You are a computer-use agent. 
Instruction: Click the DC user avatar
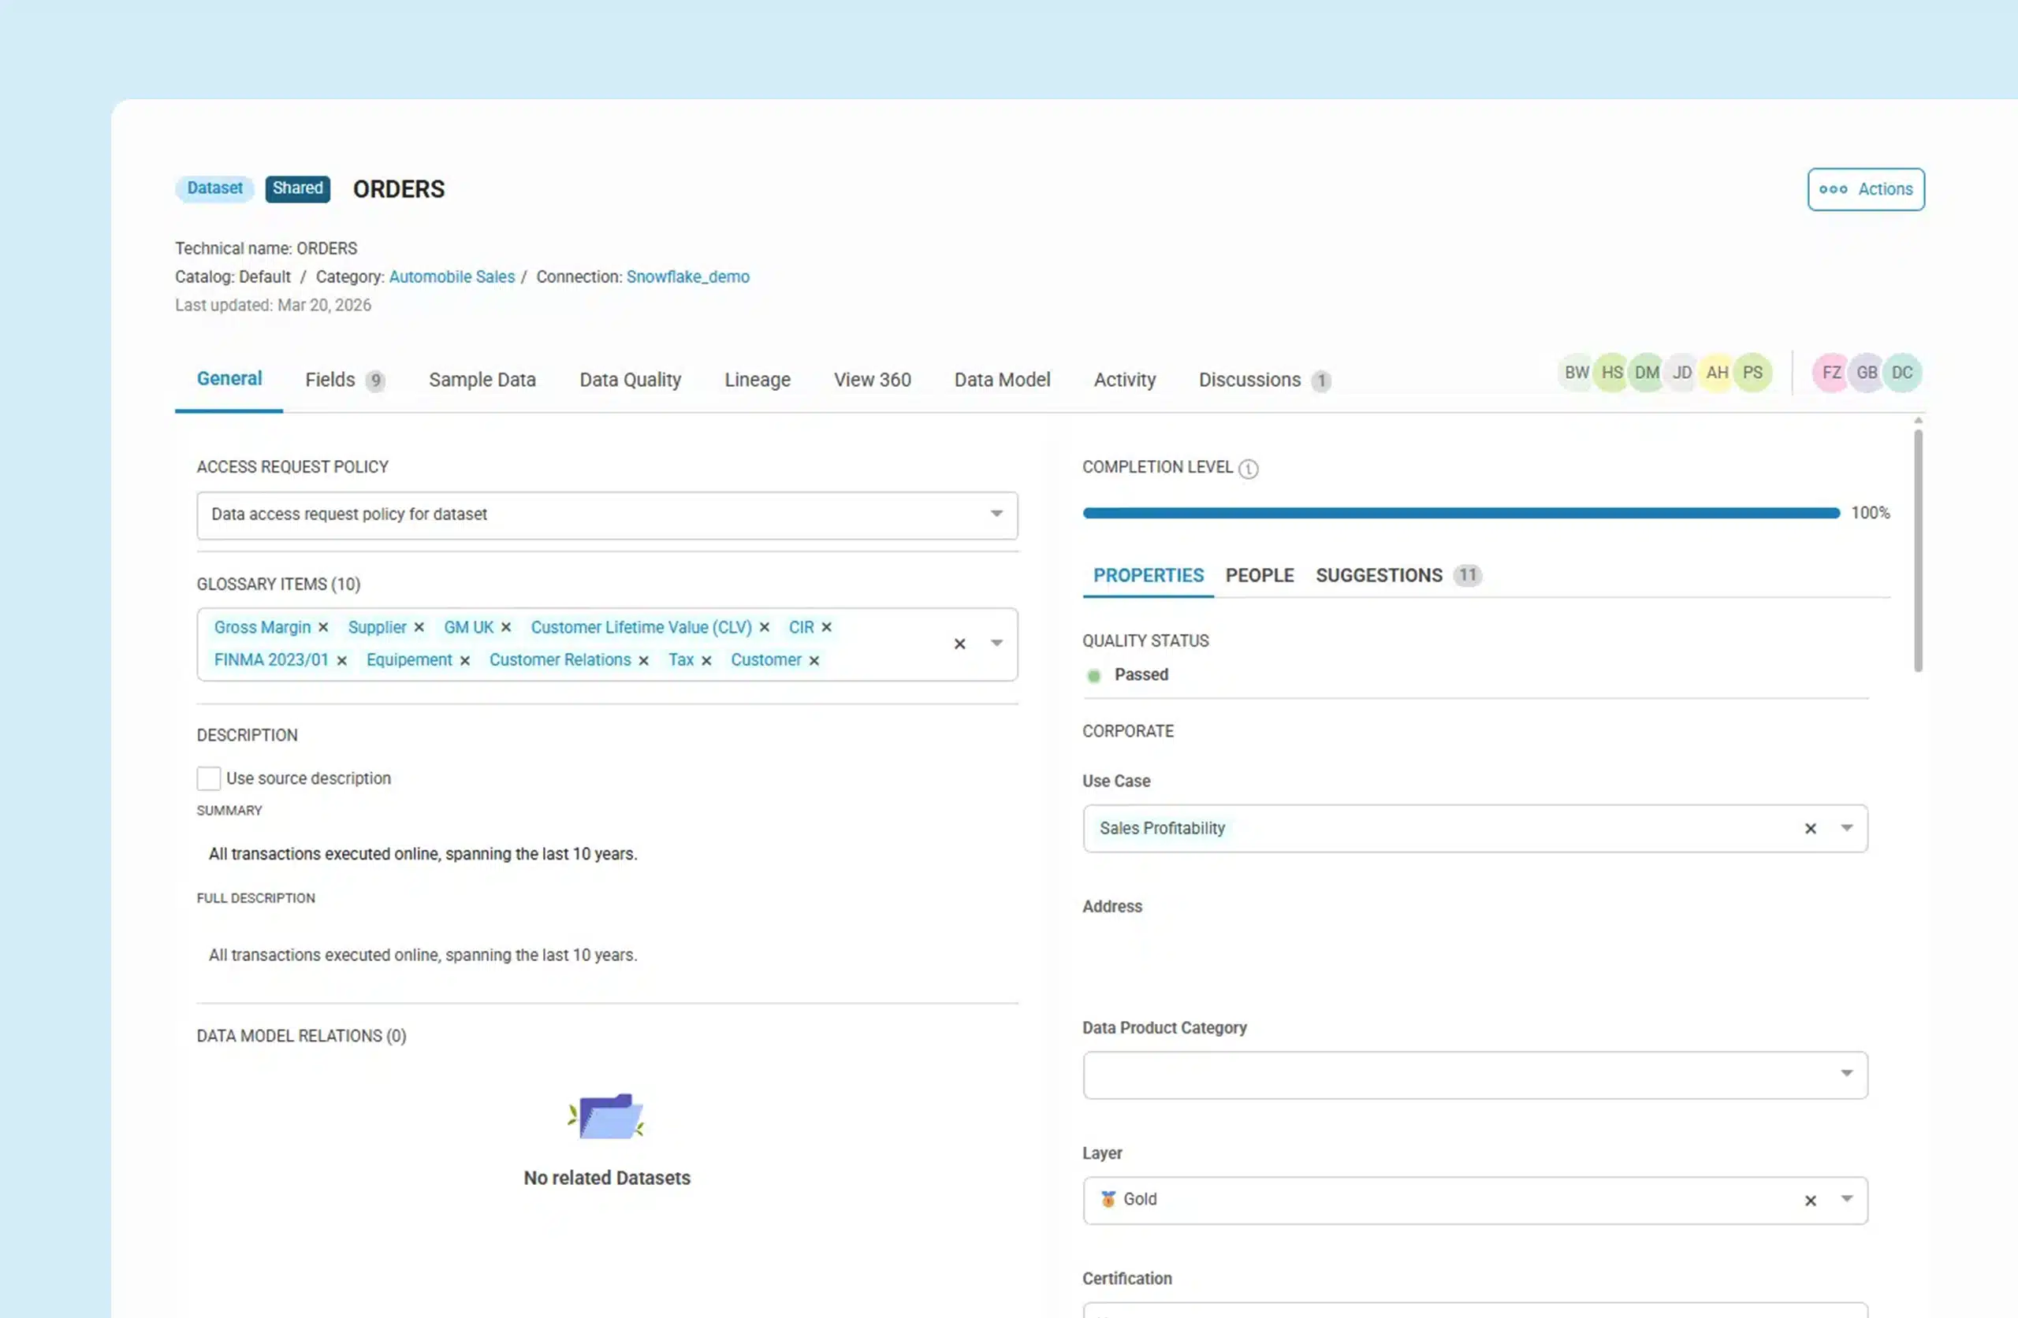[x=1902, y=373]
